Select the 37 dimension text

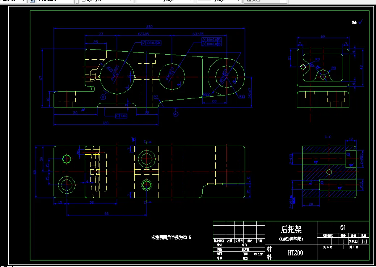[101, 34]
